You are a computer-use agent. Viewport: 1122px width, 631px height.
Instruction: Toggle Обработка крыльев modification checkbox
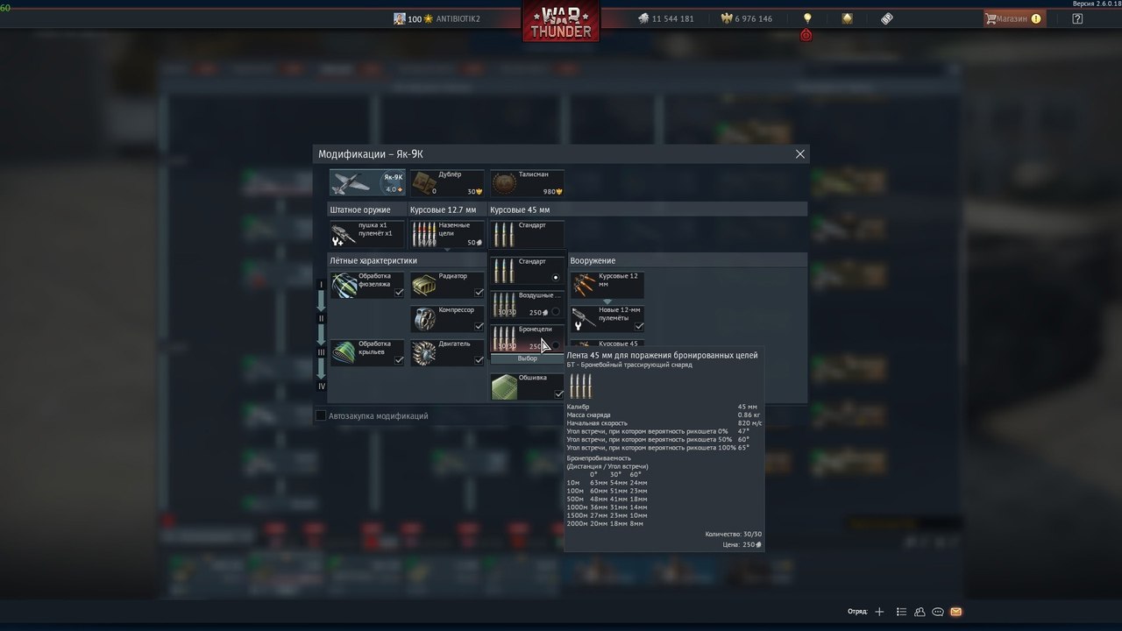tap(399, 359)
